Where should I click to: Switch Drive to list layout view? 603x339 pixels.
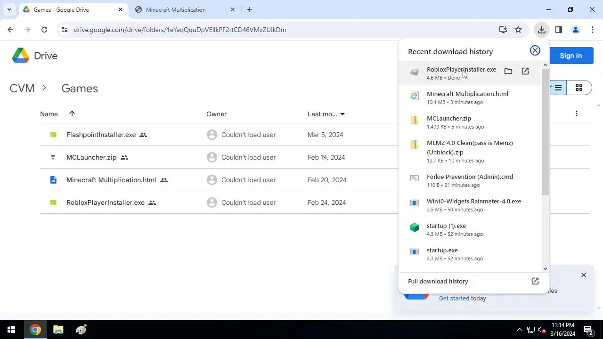point(558,88)
